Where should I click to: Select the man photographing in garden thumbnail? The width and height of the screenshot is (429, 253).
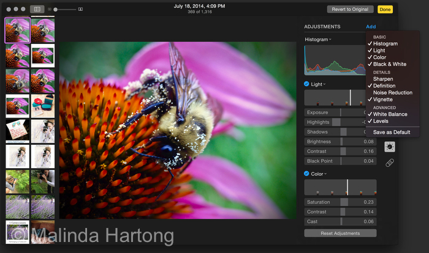tap(43, 182)
